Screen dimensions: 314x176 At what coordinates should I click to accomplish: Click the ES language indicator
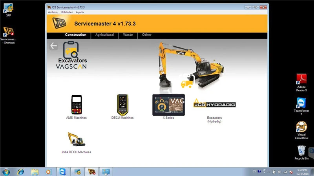click(254, 171)
